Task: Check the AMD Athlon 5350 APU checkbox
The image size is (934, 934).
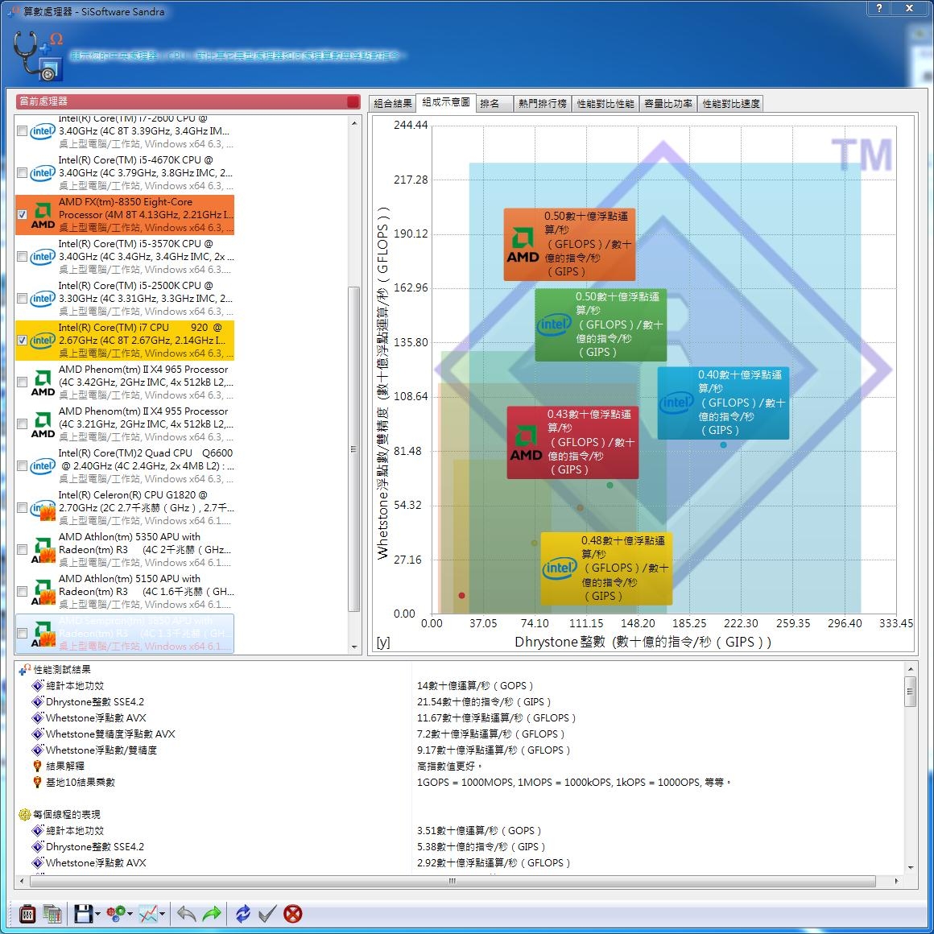Action: click(22, 549)
